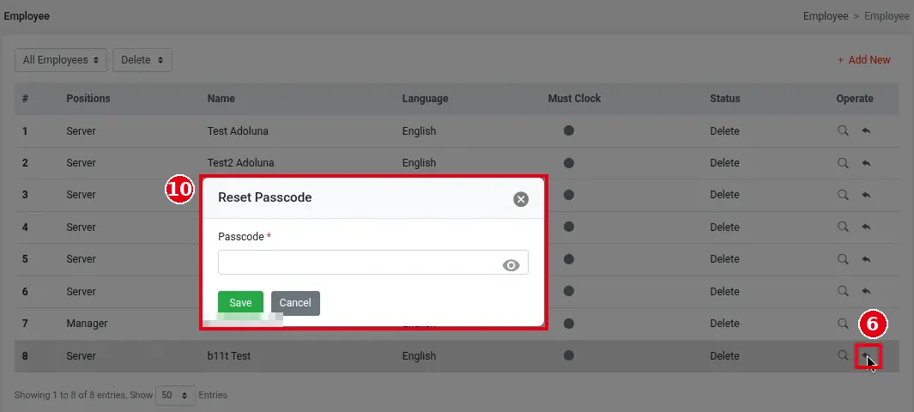This screenshot has width=914, height=412.
Task: Click reset passcode arrow for b11t Test
Action: 868,355
